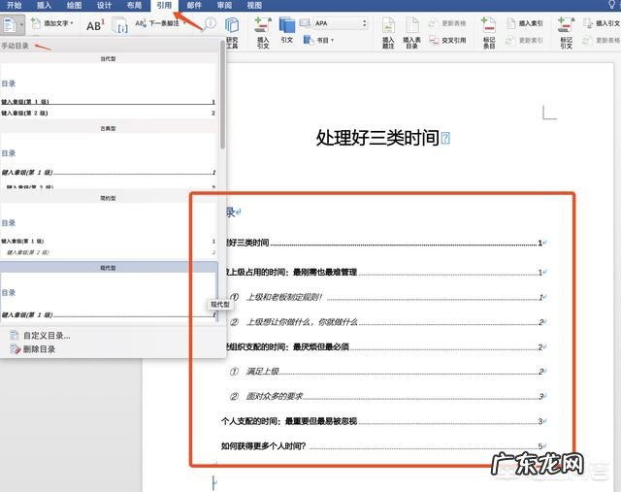This screenshot has width=621, height=492.
Task: Choose the highlighted 现代型 table of contents style
Action: (108, 292)
